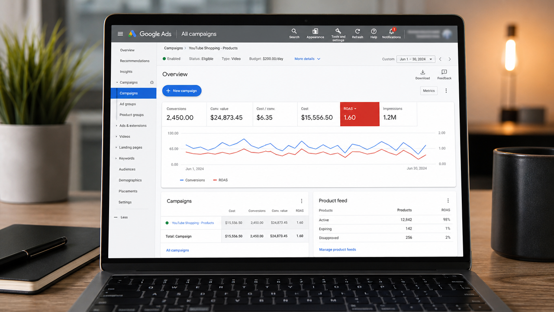This screenshot has width=554, height=312.
Task: Click the Google Ads logo
Action: pyautogui.click(x=149, y=34)
